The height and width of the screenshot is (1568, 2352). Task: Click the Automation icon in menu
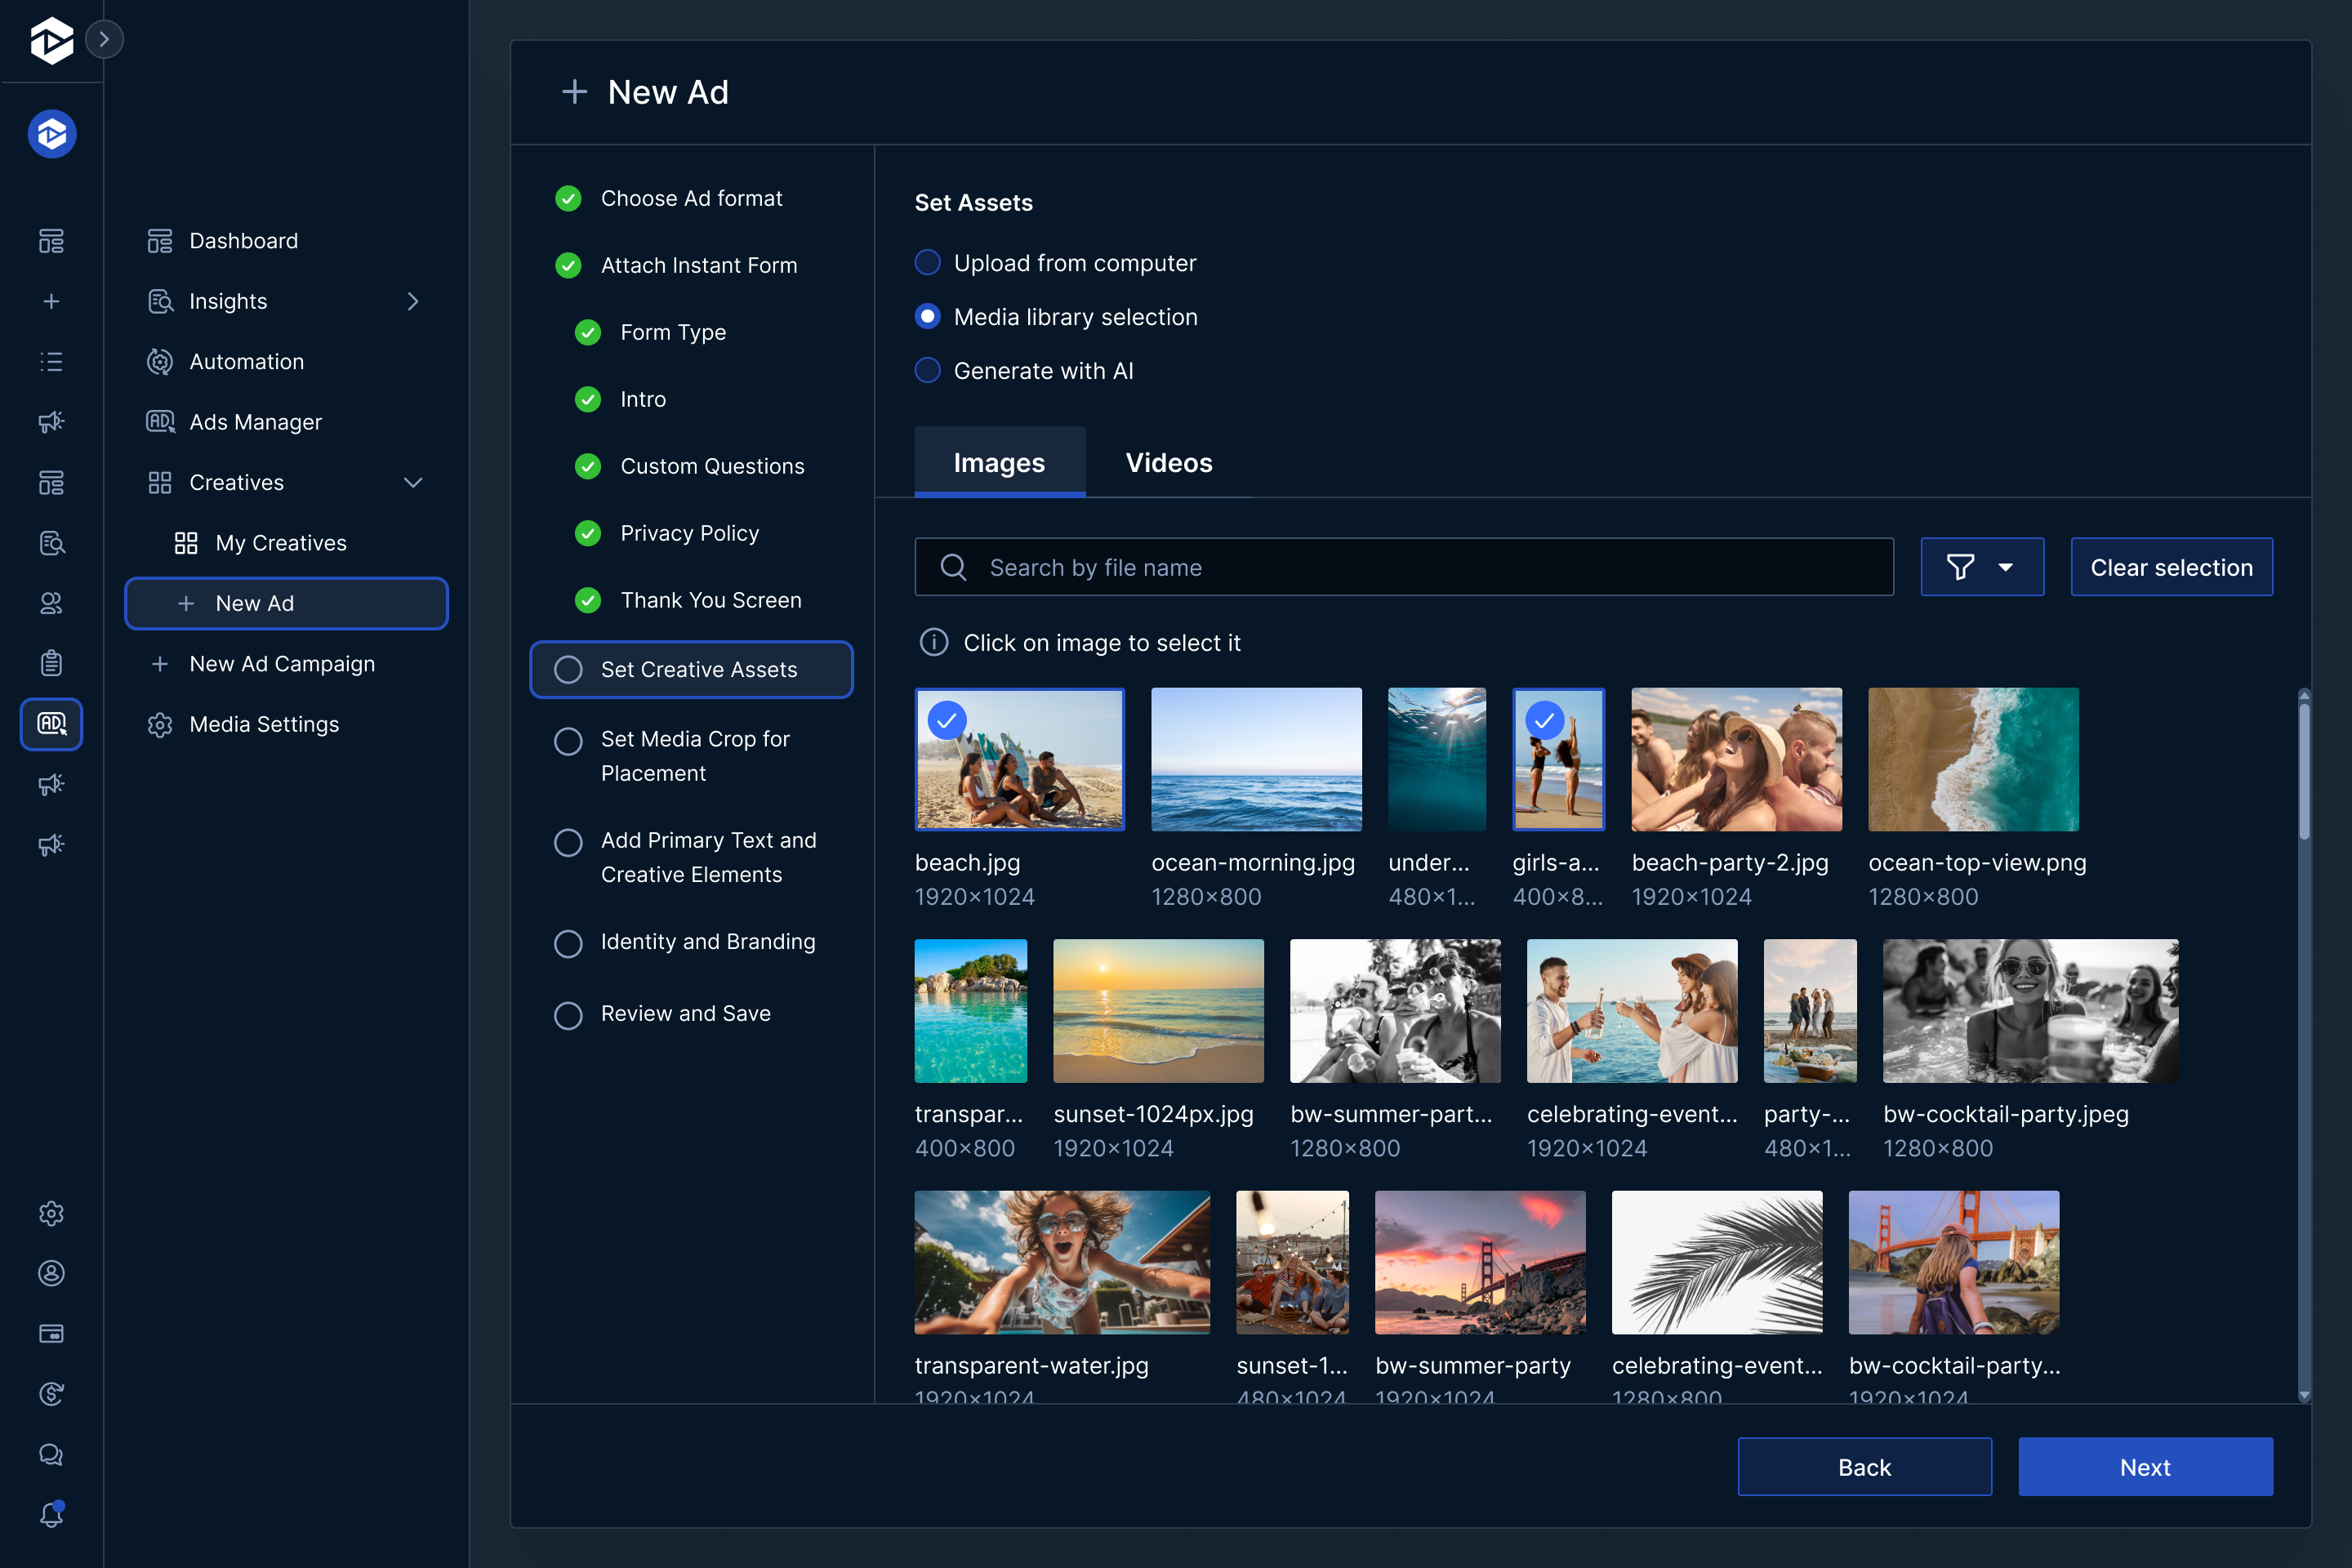[x=160, y=362]
